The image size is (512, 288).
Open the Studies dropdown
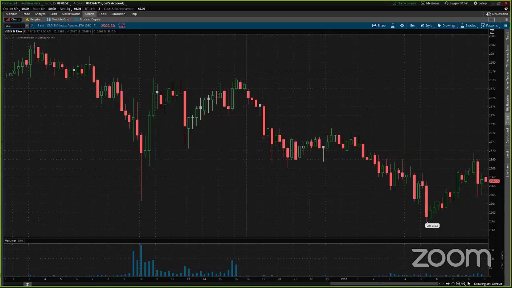(x=468, y=26)
